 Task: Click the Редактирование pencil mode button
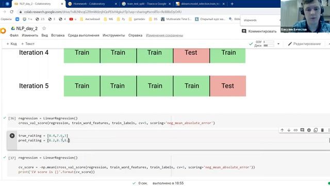(x=304, y=43)
